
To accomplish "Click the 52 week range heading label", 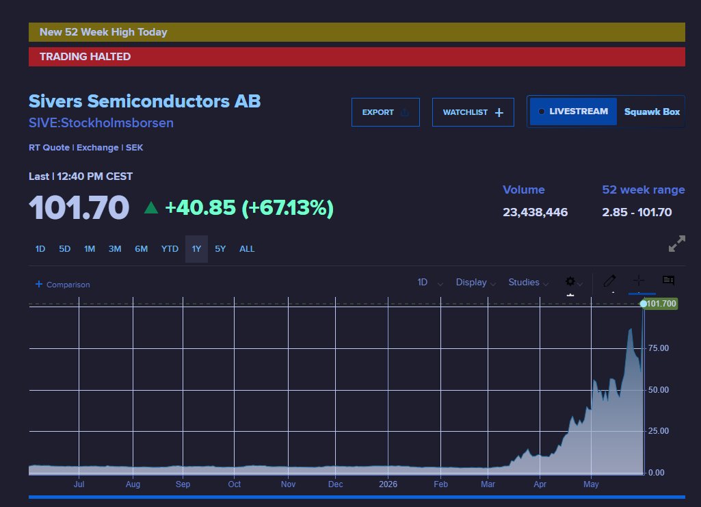I will tap(644, 190).
